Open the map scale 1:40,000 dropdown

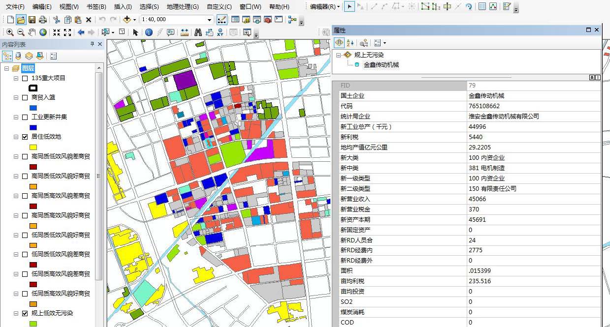pos(210,20)
